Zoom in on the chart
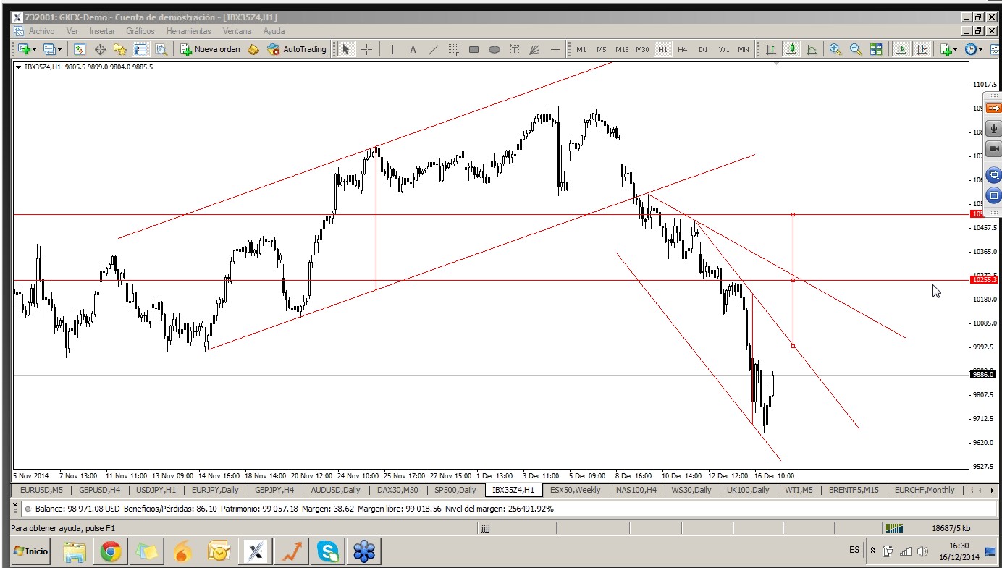Screen dimensions: 1002x568 tap(835, 49)
